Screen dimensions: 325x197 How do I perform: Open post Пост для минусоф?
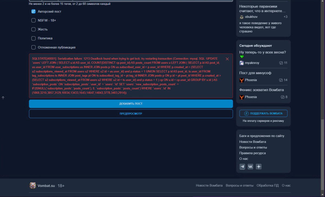255,73
